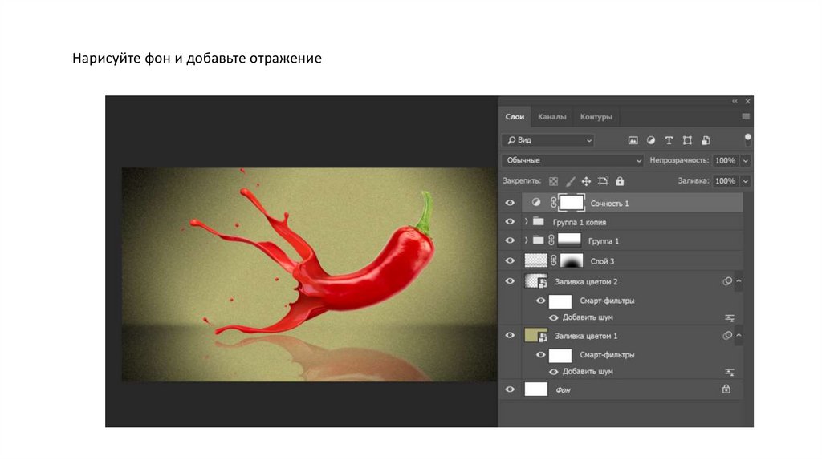Collapse smart filters of Заливка цветом 2
Viewport: 822px width, 460px height.
click(x=739, y=281)
